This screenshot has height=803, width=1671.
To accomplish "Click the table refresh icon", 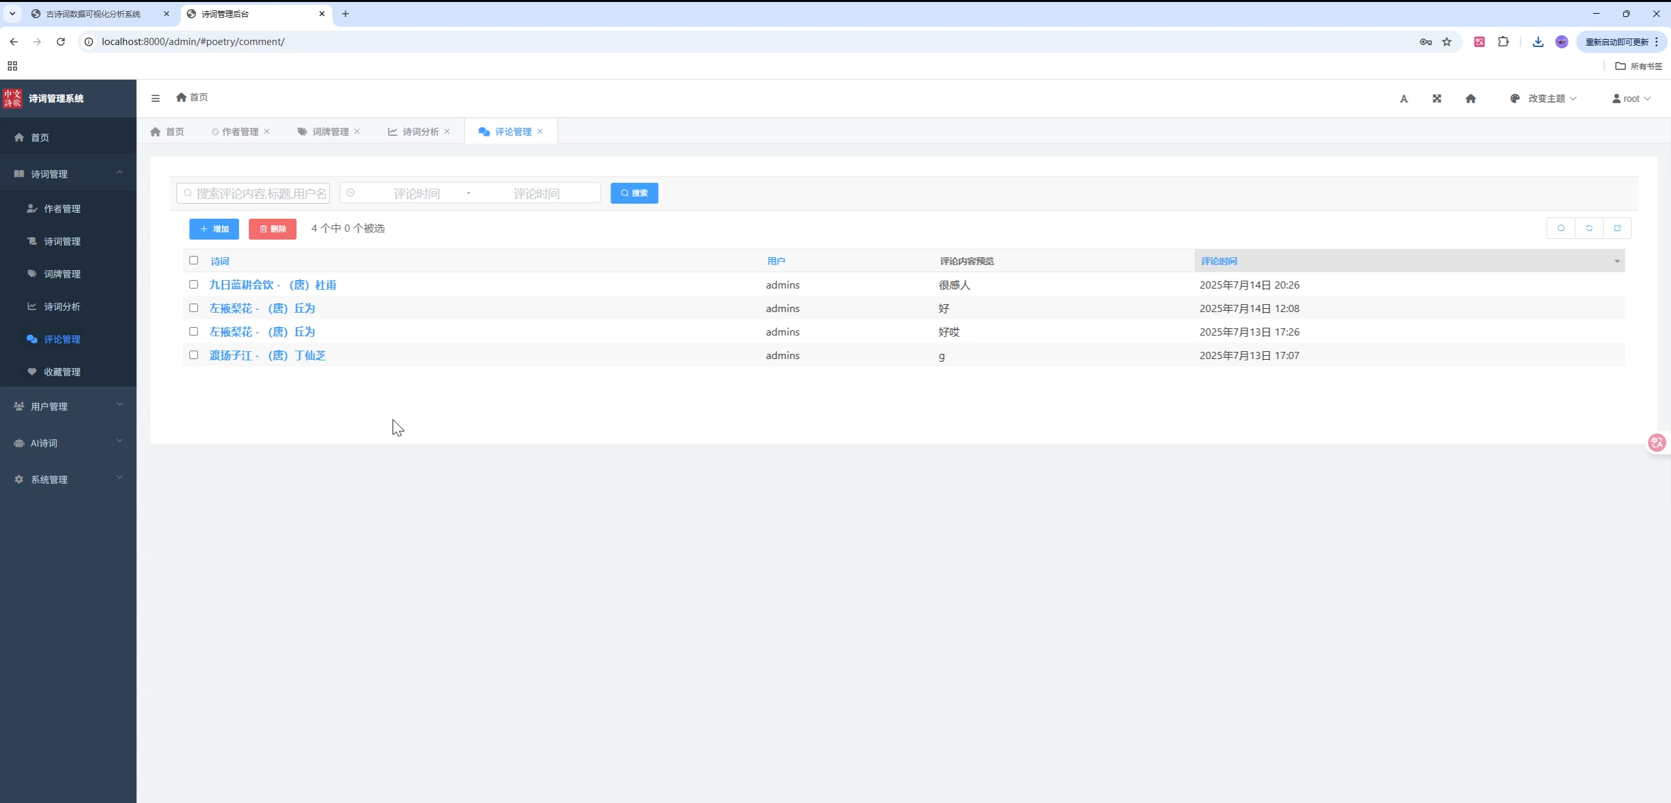I will pos(1589,228).
